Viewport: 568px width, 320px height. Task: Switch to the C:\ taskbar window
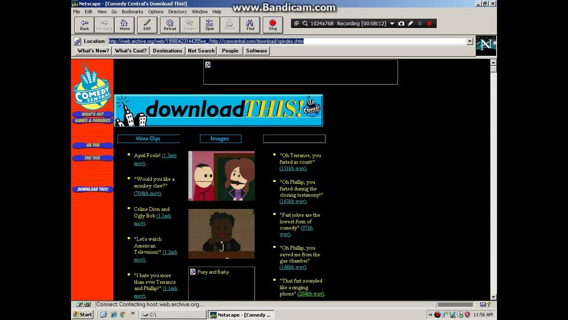click(x=173, y=315)
